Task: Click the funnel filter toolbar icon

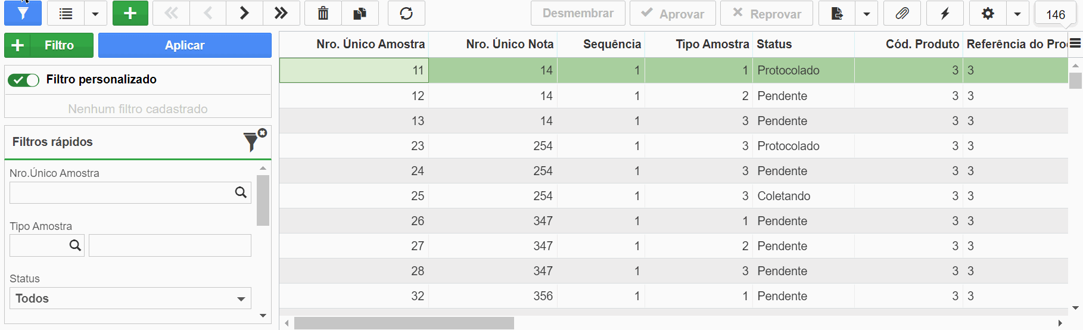Action: (x=23, y=13)
